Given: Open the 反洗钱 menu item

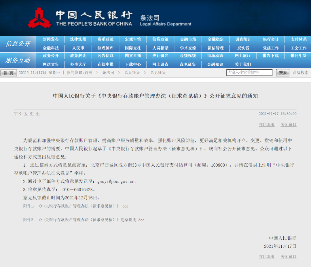Looking at the screenshot, I should (x=243, y=48).
